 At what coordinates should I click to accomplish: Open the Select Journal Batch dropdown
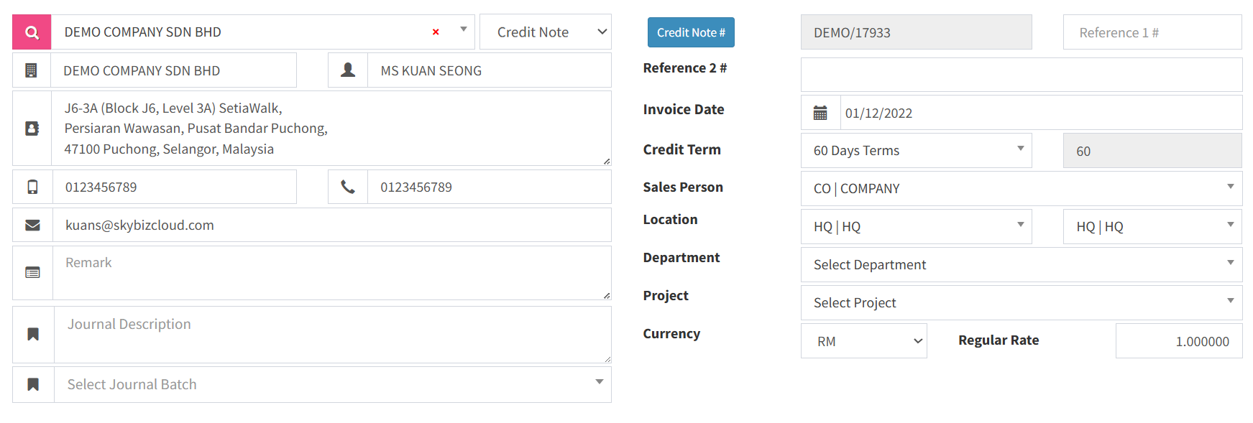(x=332, y=385)
